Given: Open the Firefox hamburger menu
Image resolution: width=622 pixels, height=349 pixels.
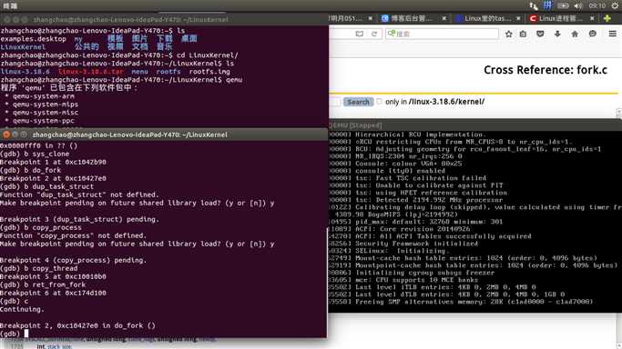Looking at the screenshot, I should click(613, 34).
